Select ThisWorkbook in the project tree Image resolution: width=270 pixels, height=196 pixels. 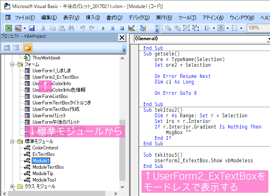point(47,58)
